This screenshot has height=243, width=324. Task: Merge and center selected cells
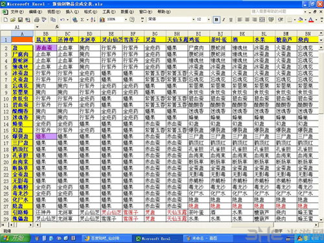262,20
